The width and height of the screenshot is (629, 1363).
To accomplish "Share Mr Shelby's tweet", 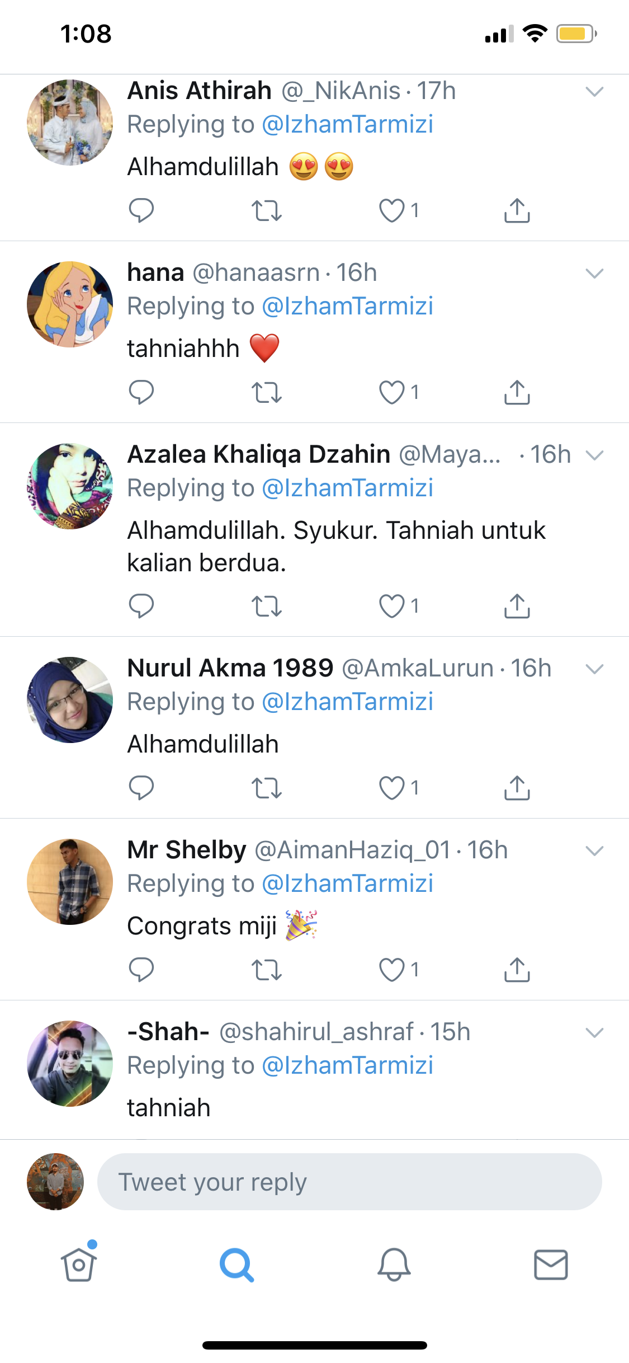I will tap(517, 970).
